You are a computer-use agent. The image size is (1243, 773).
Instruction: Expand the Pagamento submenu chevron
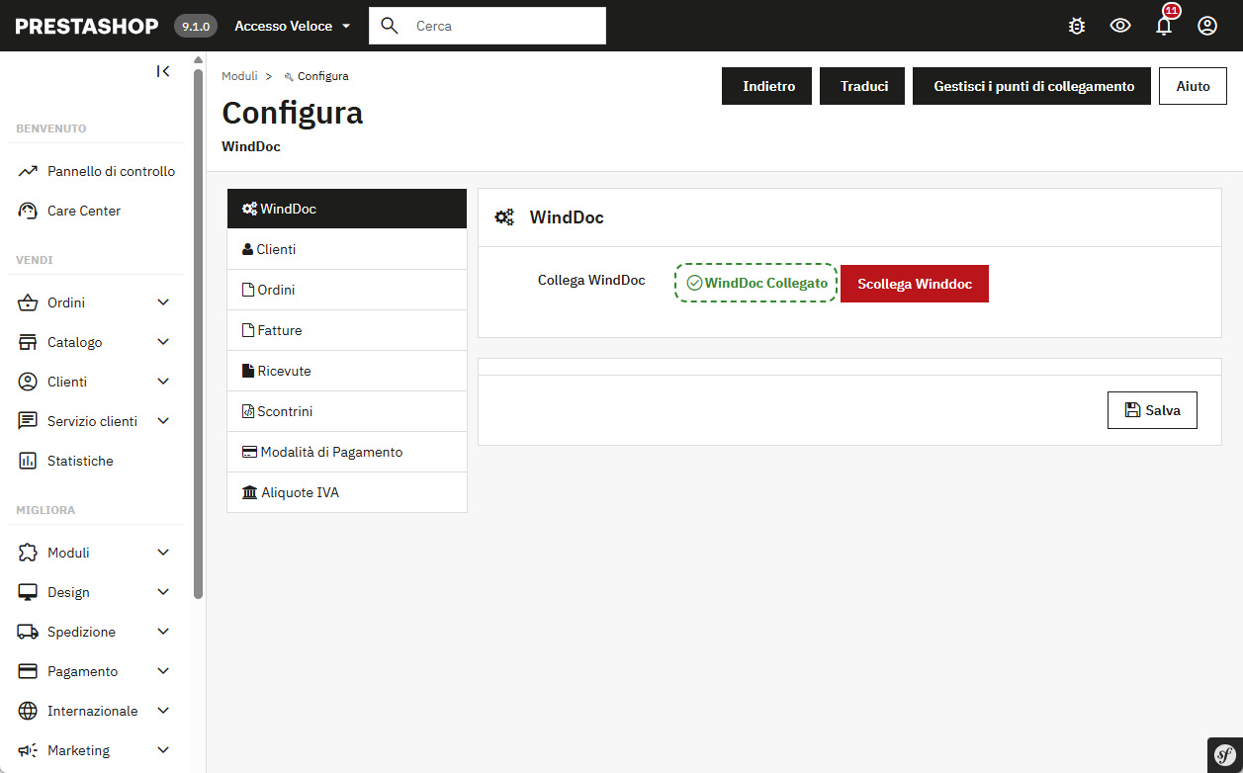pyautogui.click(x=163, y=671)
